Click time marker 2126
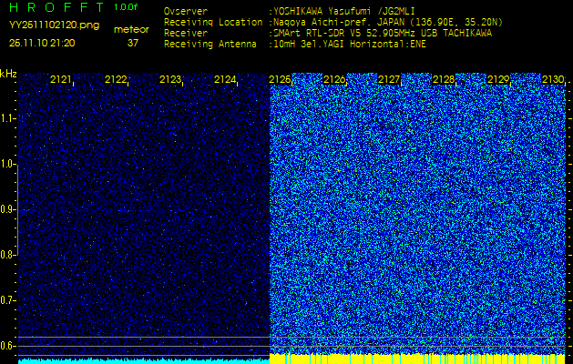Screen dimensions: 573x364 [334, 79]
